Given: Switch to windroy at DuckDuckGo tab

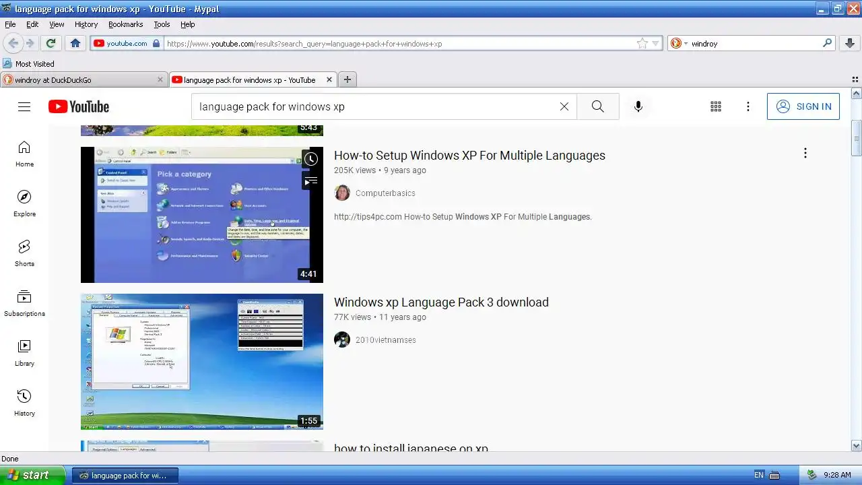Looking at the screenshot, I should click(84, 79).
